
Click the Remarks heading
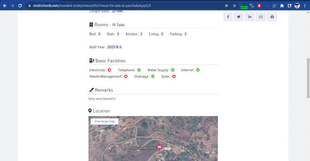tap(104, 90)
